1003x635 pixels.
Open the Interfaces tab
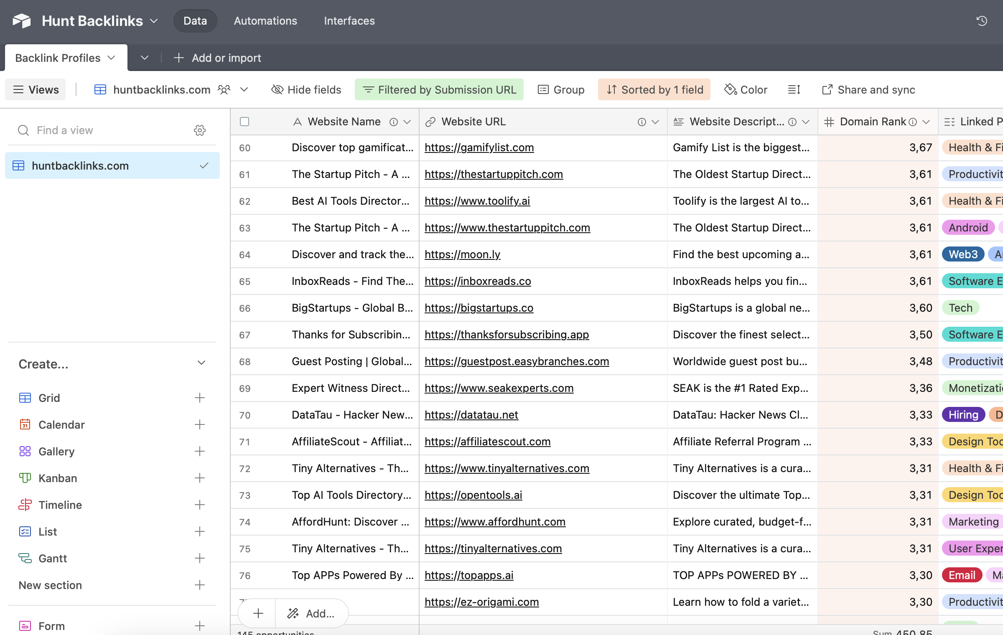point(349,20)
